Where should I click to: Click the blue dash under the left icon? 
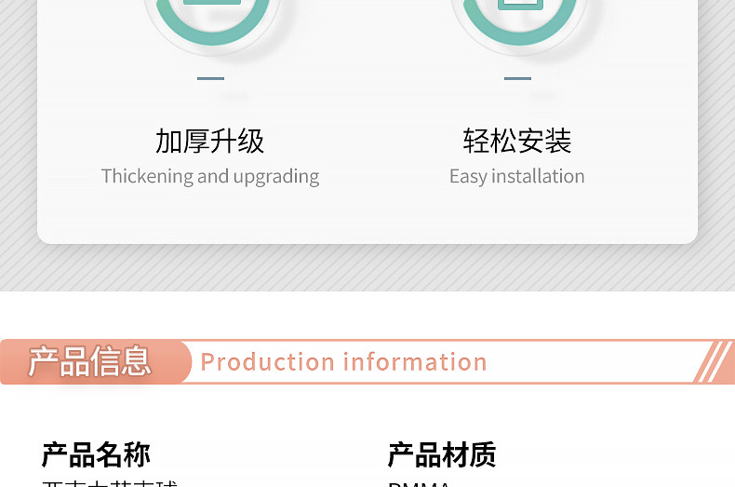pyautogui.click(x=210, y=78)
